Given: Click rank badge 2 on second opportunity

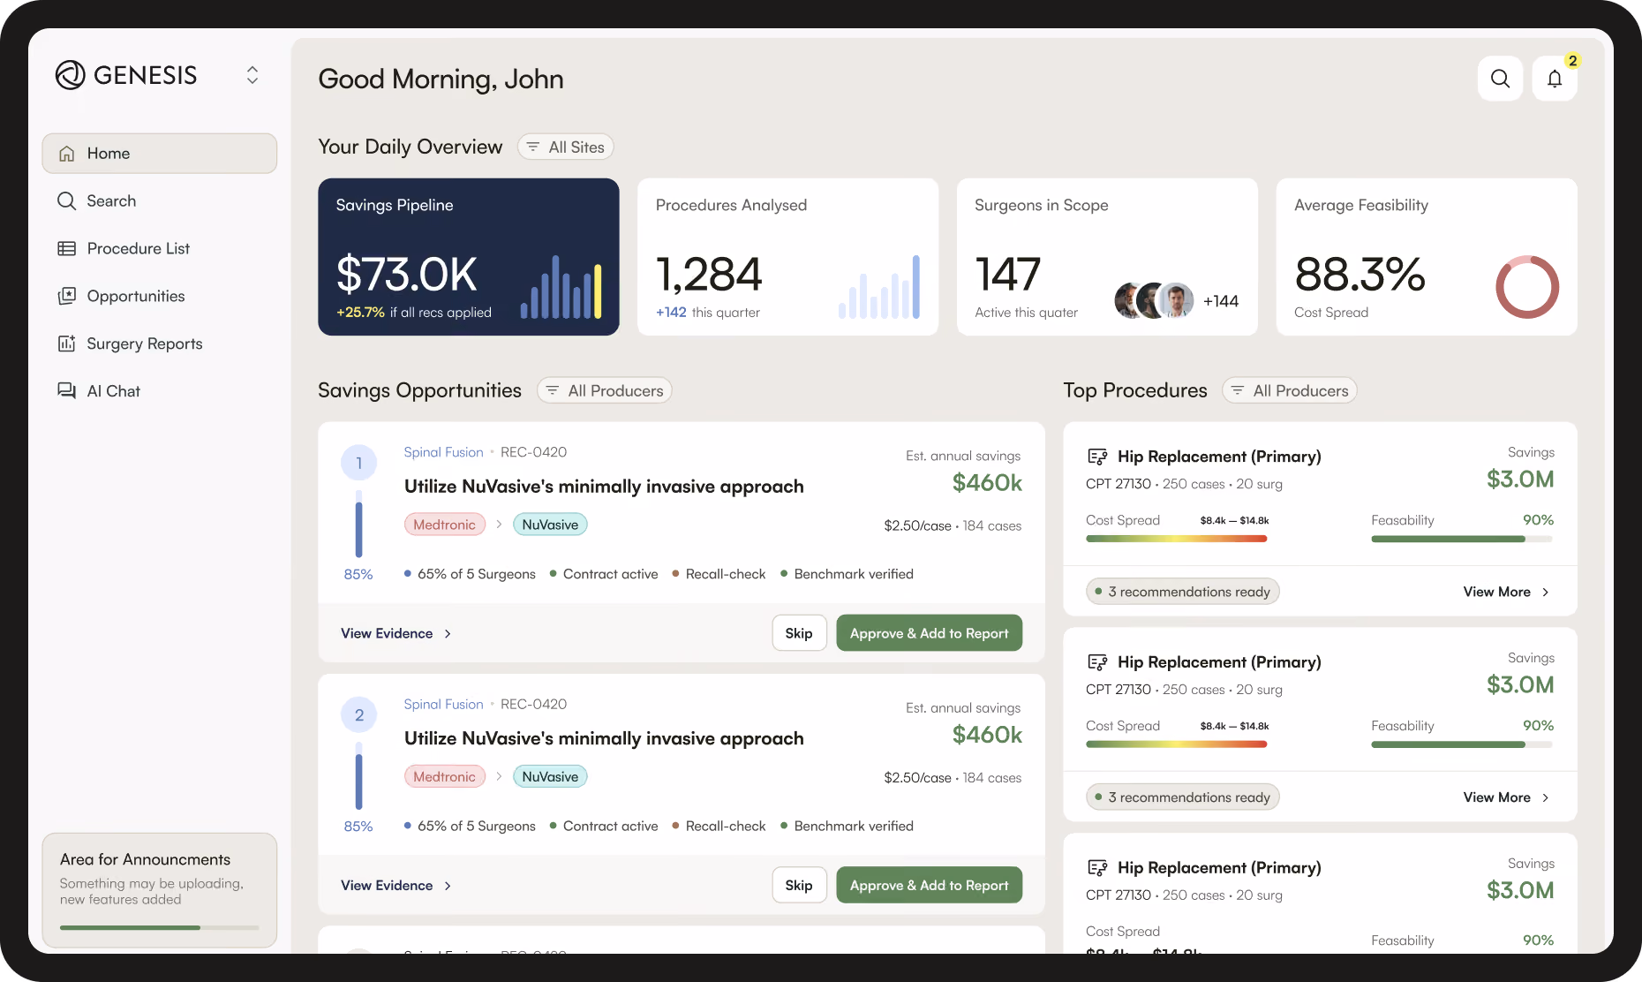Looking at the screenshot, I should 358,715.
